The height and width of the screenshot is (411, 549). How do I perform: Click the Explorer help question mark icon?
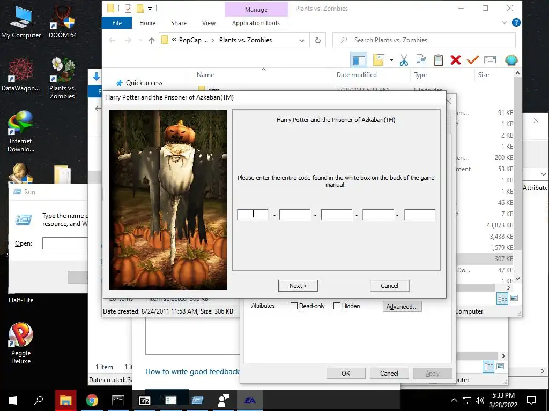[x=516, y=22]
